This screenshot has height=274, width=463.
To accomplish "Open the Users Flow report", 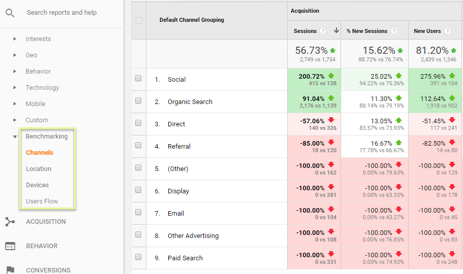I will [42, 201].
